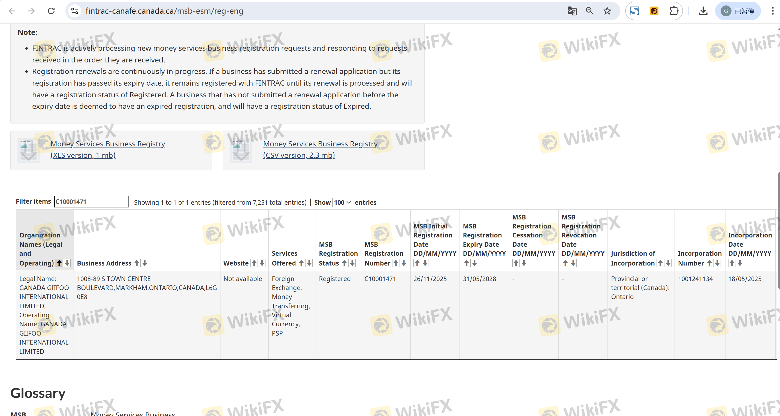Click the browser reload icon
Viewport: 780px width, 416px height.
[x=51, y=11]
